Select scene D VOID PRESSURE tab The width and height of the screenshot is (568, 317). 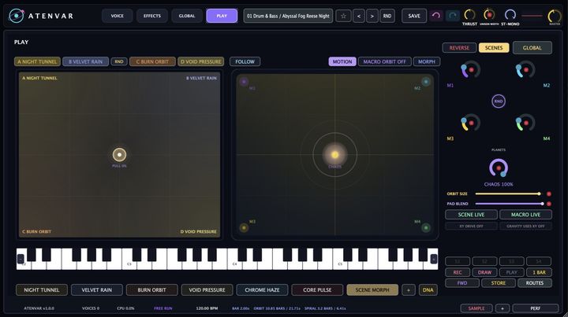(x=200, y=61)
